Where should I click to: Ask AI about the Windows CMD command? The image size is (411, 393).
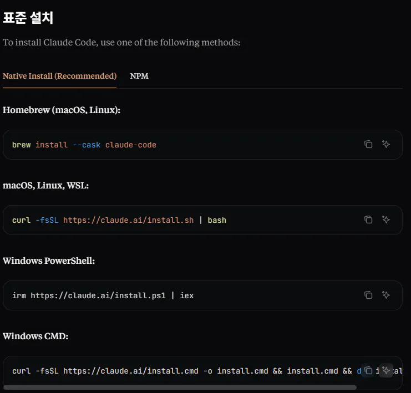[x=386, y=370]
